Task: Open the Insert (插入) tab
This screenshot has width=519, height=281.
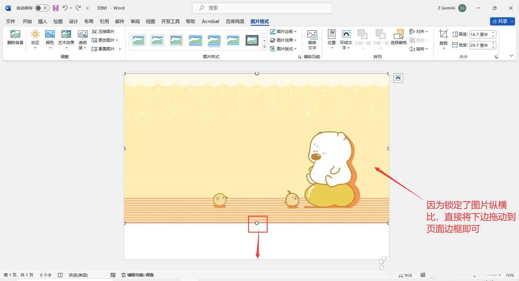Action: point(43,21)
